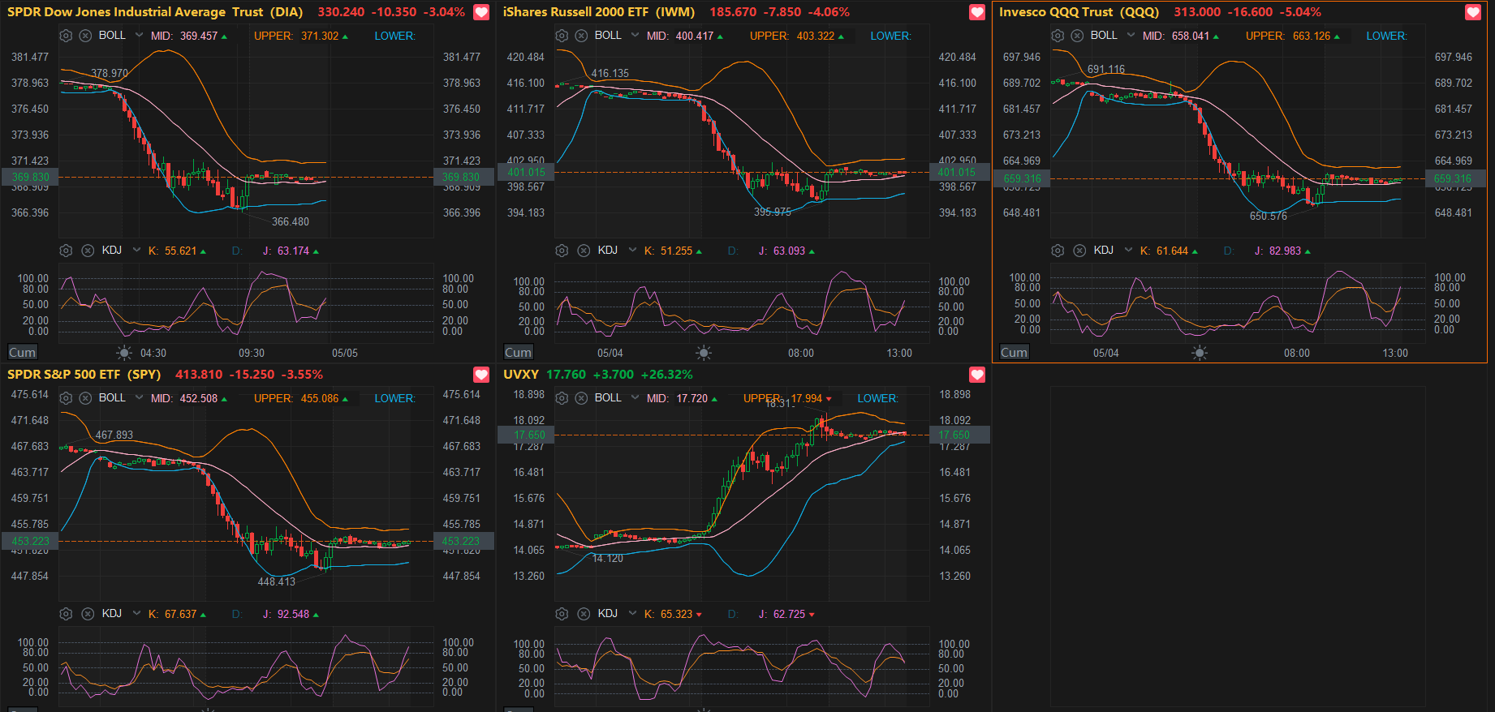
Task: Click Cum button under DIA chart
Action: coord(22,352)
